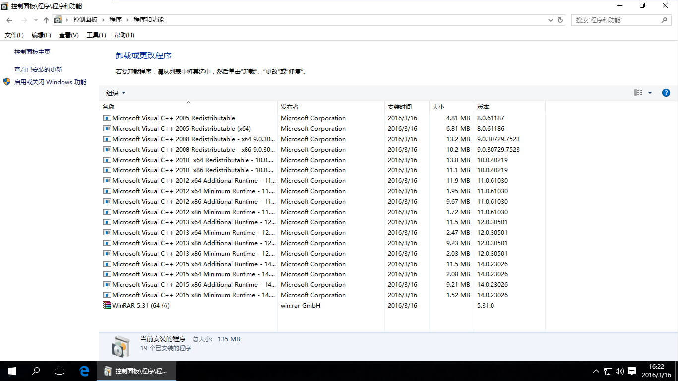Open the 查看(V) menu

(68, 35)
